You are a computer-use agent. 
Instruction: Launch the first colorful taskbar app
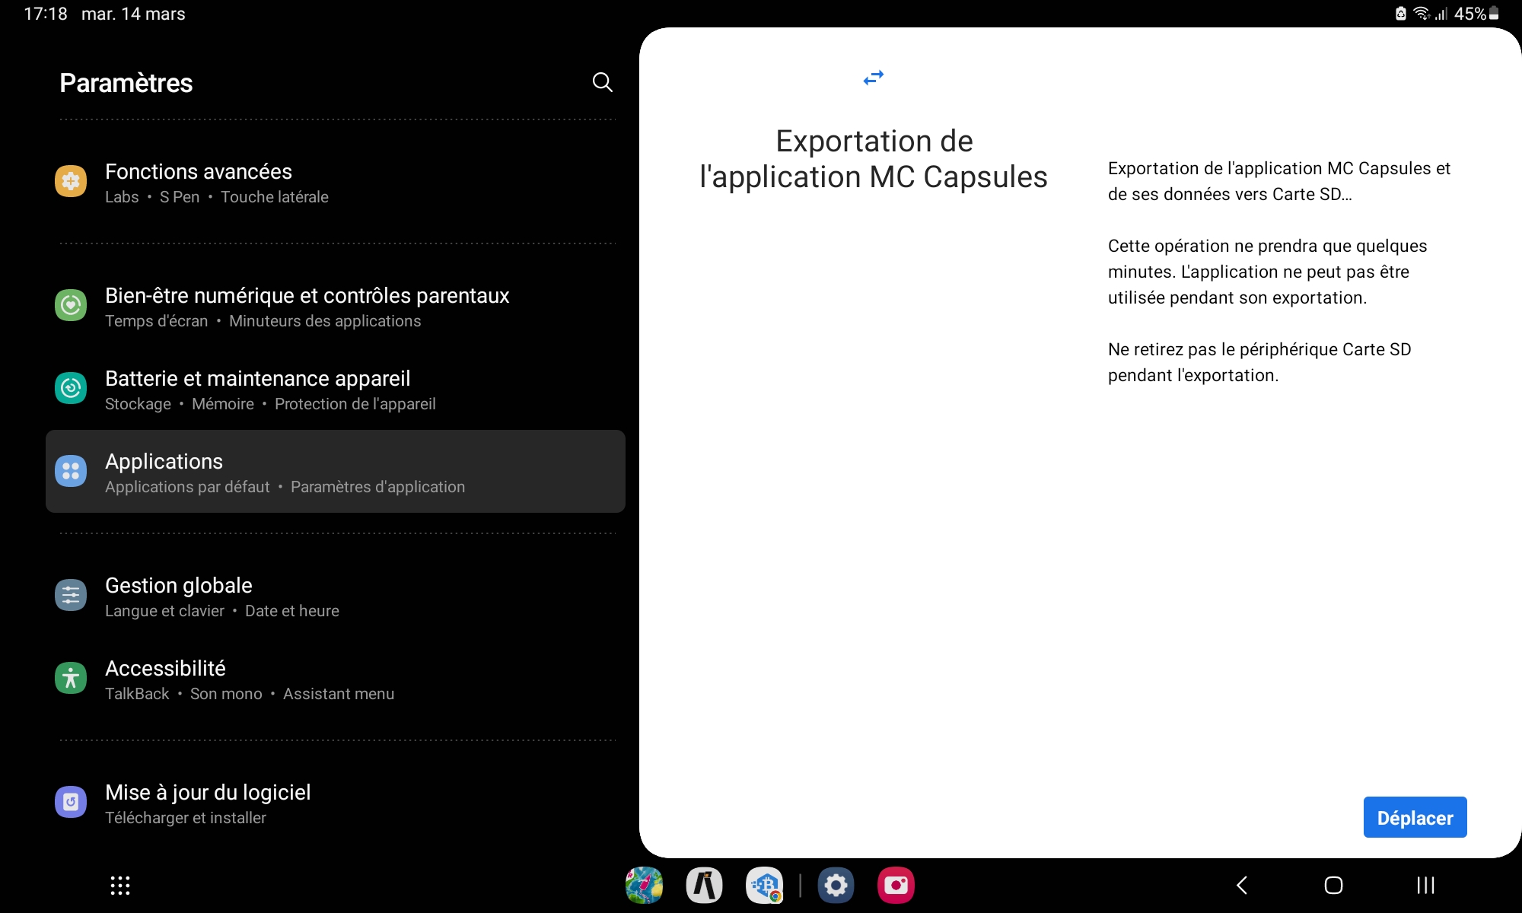(644, 886)
